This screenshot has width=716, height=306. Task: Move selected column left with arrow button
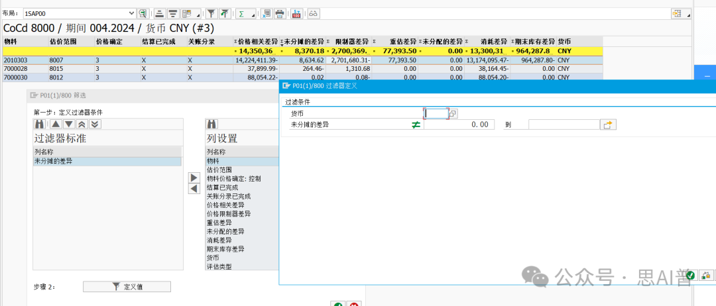[x=194, y=189]
